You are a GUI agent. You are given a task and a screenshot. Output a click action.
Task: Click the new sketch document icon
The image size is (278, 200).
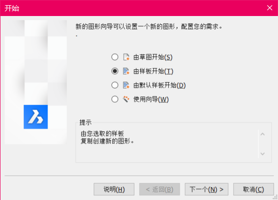click(x=126, y=57)
